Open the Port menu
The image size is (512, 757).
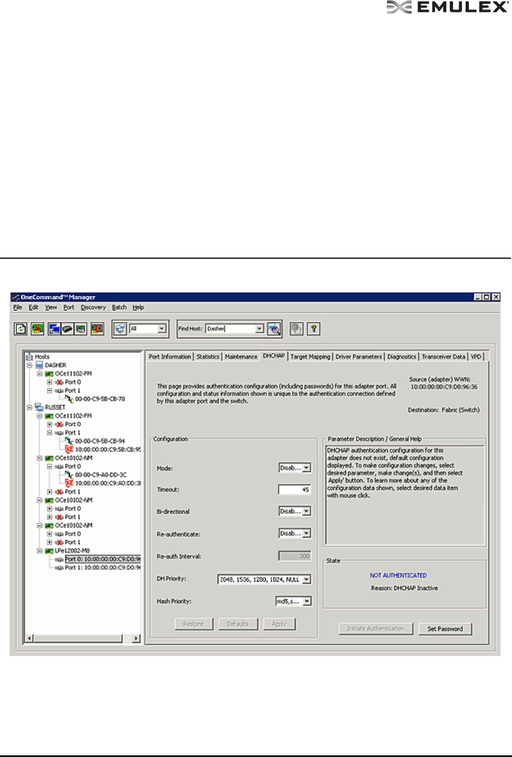[x=68, y=307]
